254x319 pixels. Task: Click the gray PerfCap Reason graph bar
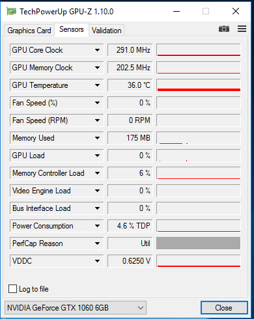(198, 243)
